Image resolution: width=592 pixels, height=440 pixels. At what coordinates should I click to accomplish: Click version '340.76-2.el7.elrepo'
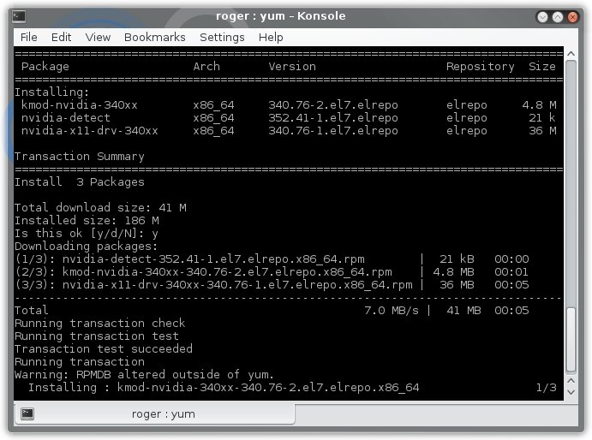click(333, 105)
